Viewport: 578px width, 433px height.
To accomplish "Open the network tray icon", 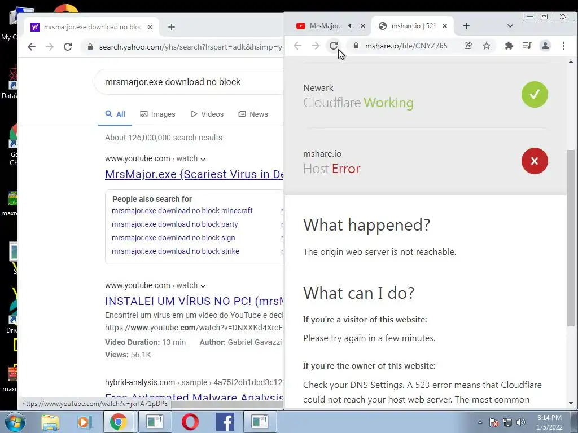I will [507, 422].
